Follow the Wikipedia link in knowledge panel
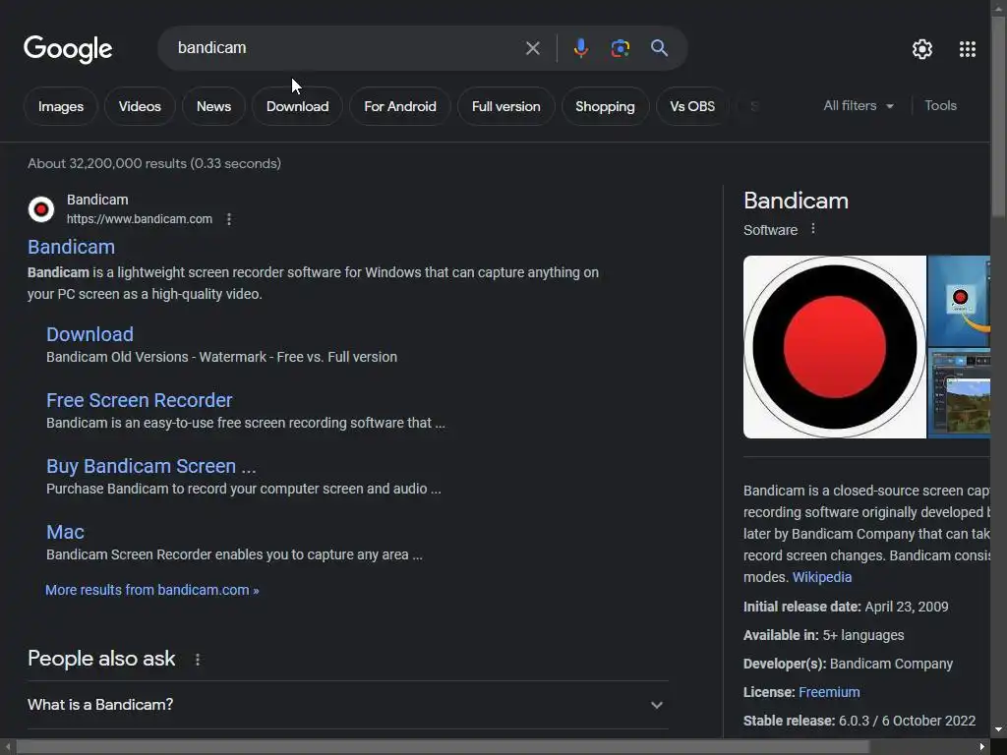This screenshot has height=755, width=1007. click(822, 577)
